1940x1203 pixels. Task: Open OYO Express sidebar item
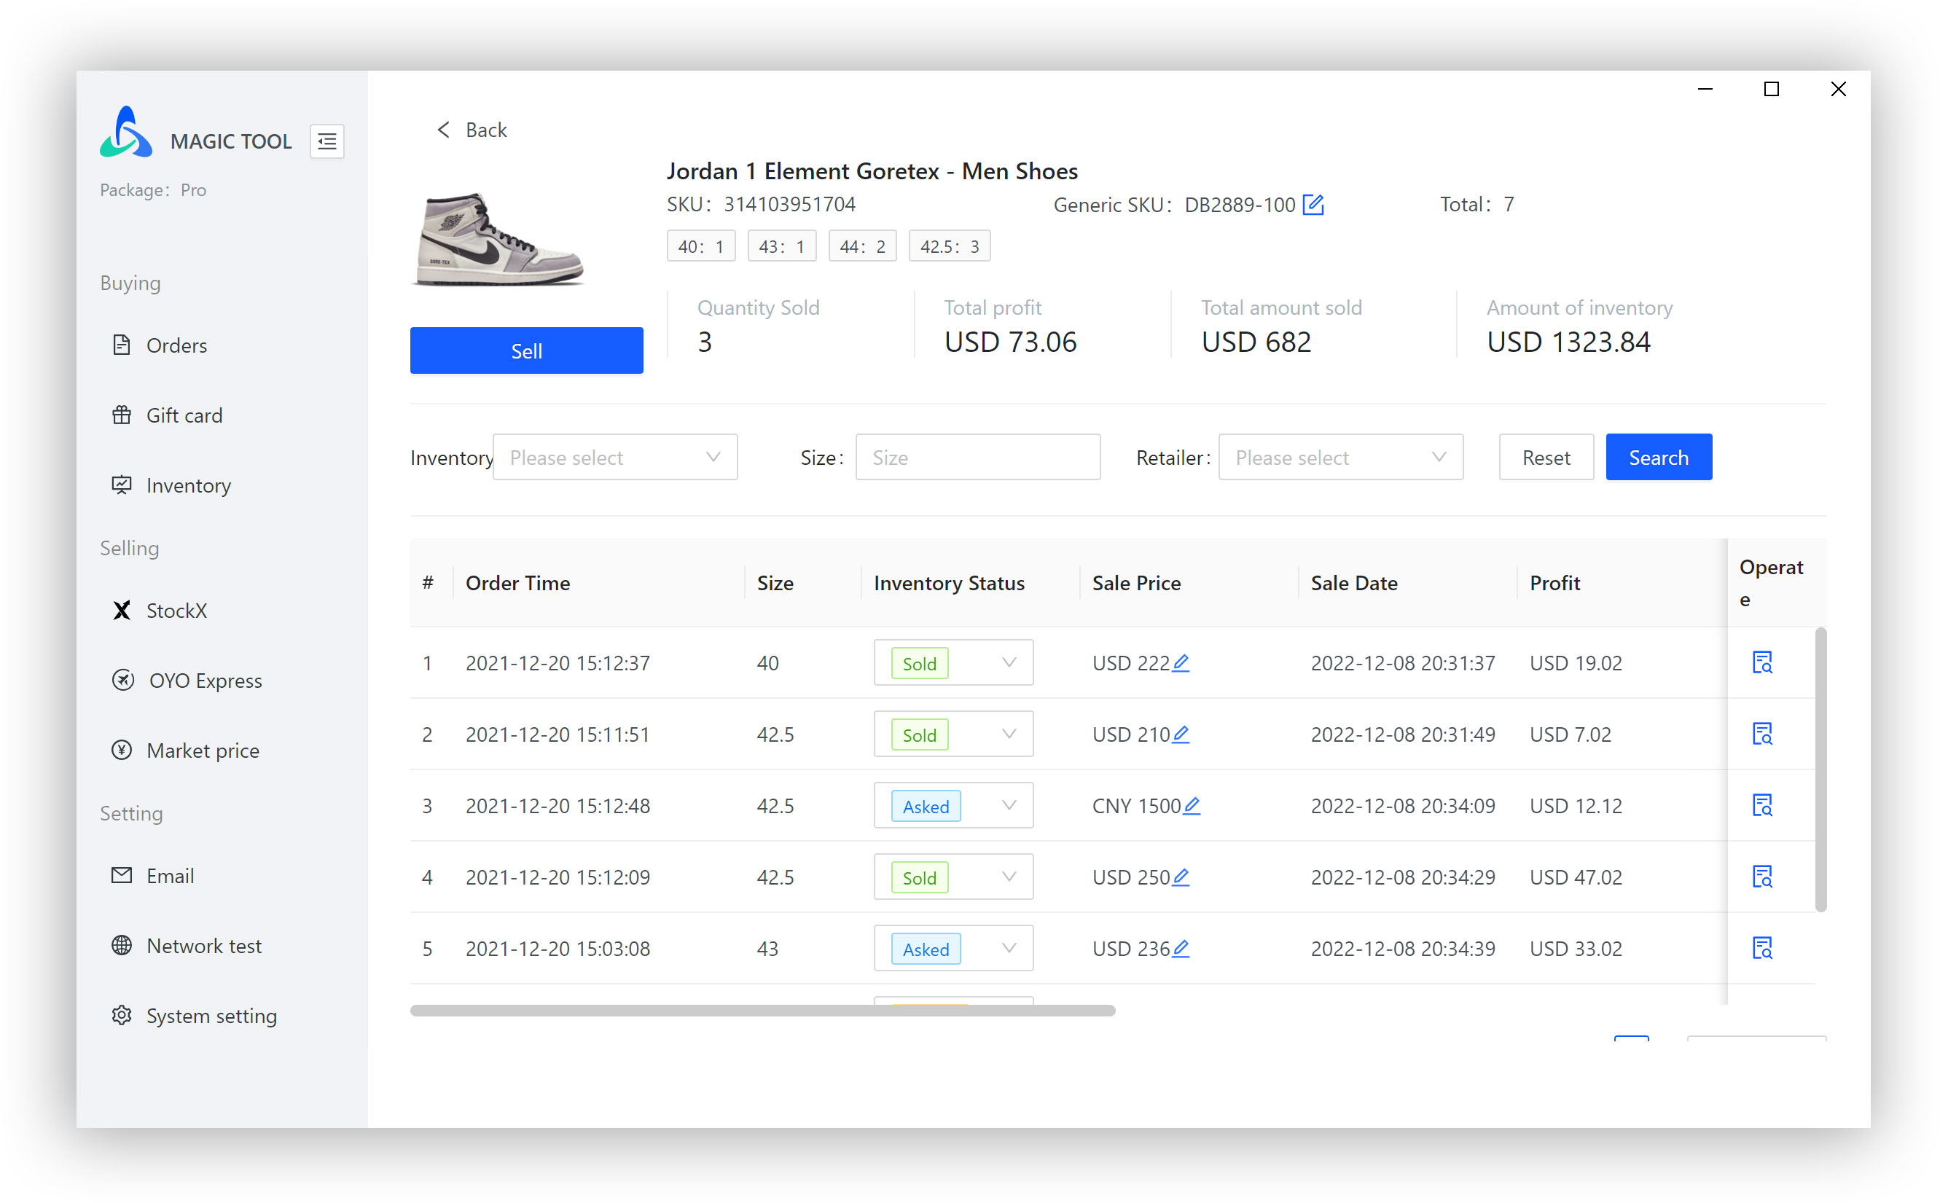[205, 681]
